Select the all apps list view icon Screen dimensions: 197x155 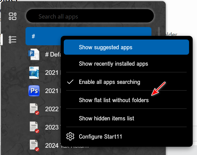(12, 40)
